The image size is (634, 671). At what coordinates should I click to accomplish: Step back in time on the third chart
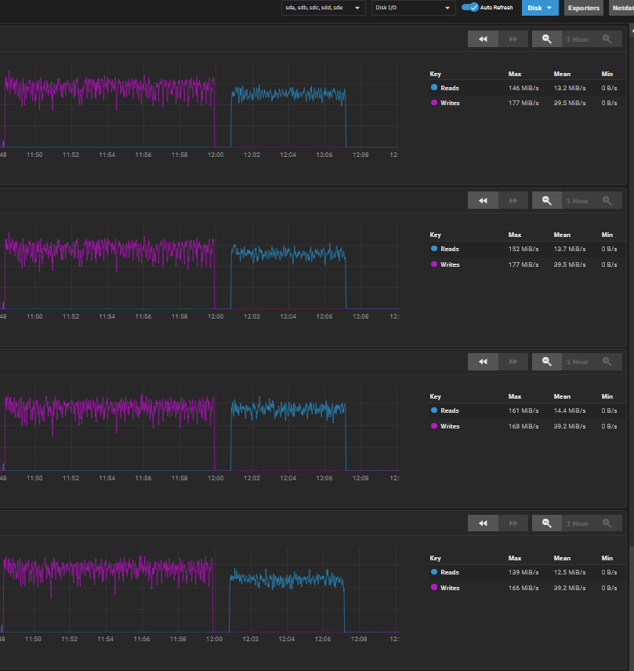[483, 362]
